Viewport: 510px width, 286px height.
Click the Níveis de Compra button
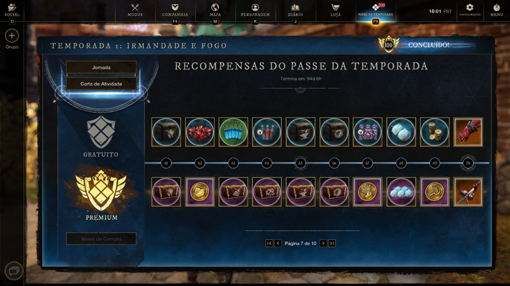tap(101, 239)
